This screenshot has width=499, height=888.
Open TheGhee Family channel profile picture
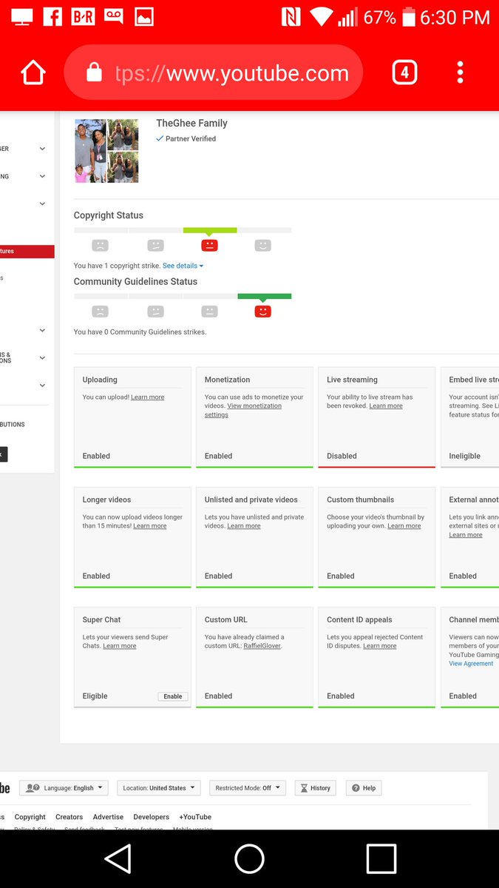click(106, 151)
